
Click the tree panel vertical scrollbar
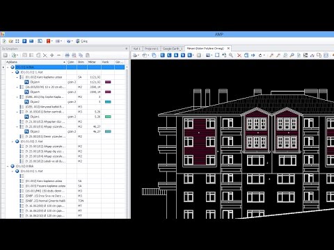coord(127,142)
